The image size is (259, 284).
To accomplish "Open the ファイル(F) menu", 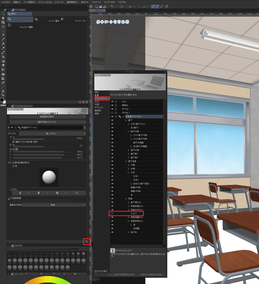I will click(x=6, y=2).
